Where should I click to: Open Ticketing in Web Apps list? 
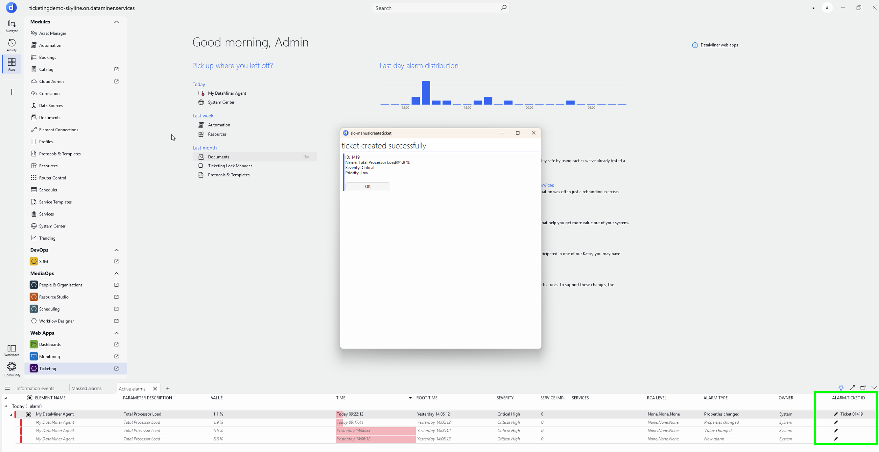pyautogui.click(x=48, y=369)
